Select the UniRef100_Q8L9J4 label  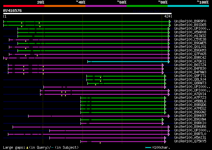[190, 80]
